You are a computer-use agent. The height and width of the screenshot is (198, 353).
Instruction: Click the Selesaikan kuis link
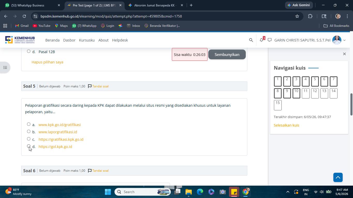tap(286, 125)
